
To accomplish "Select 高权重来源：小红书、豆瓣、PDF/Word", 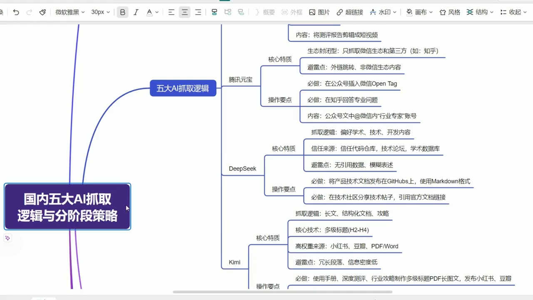I will coord(347,246).
